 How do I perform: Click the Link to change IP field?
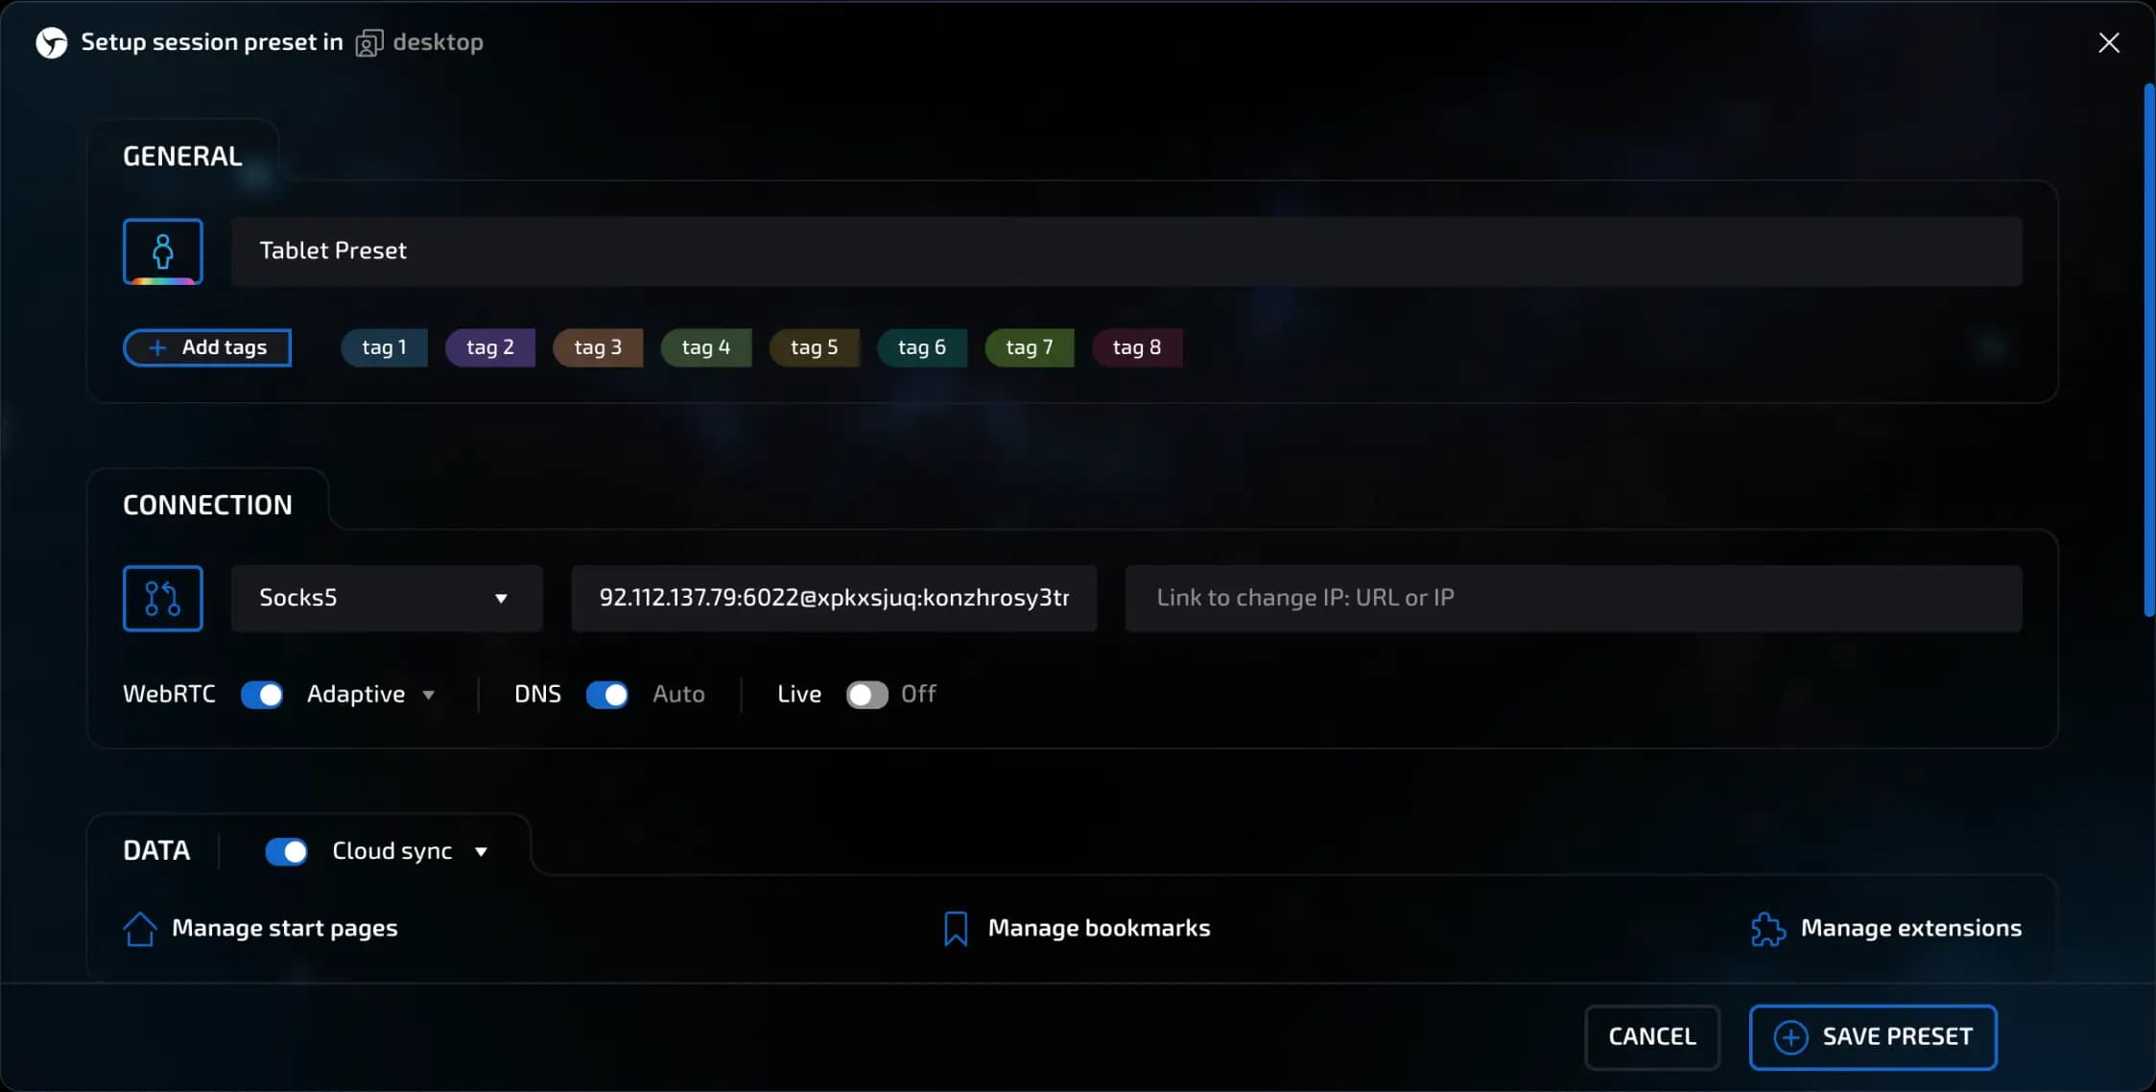1573,598
